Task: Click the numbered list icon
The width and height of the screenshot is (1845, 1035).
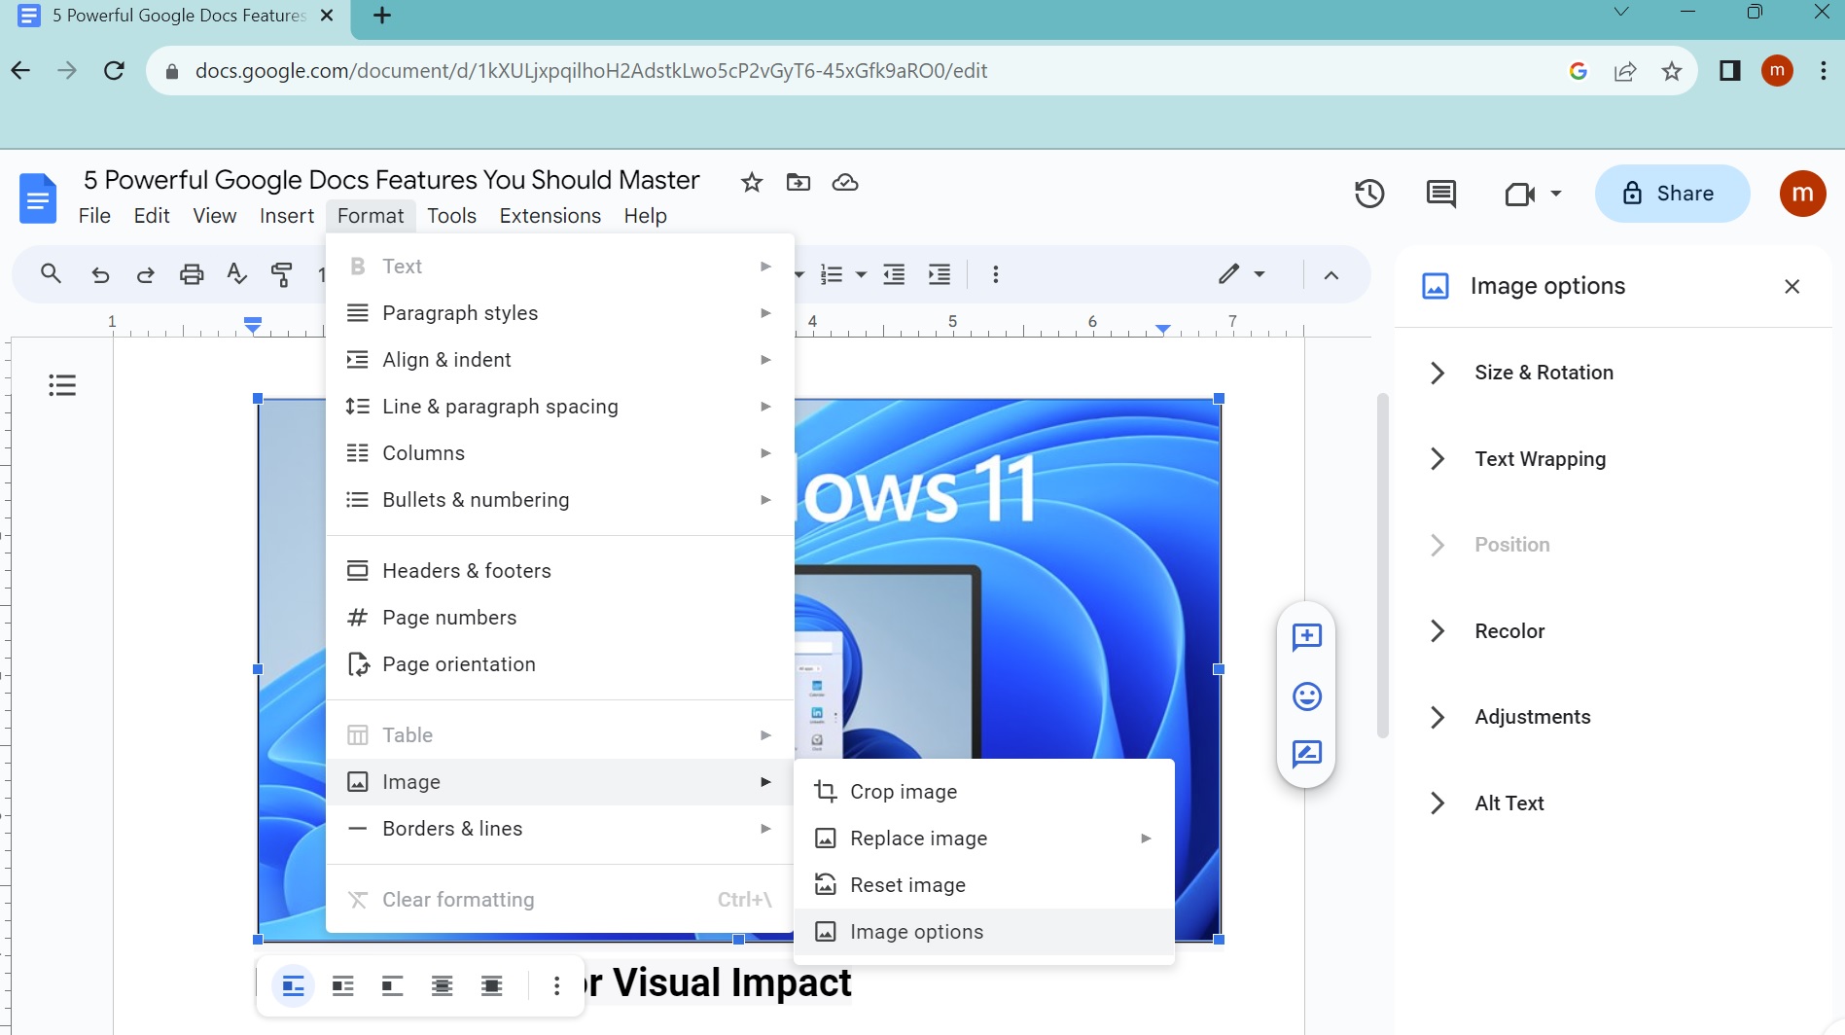Action: pos(832,274)
